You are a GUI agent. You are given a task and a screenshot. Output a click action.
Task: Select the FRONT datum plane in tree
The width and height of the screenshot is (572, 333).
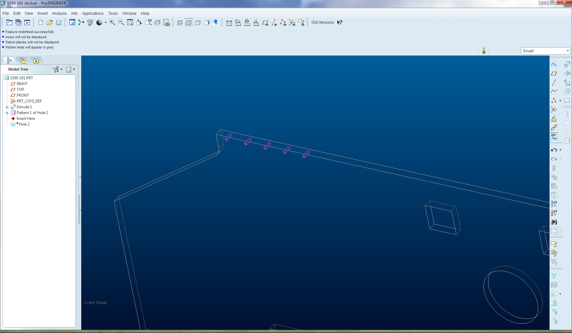20,95
